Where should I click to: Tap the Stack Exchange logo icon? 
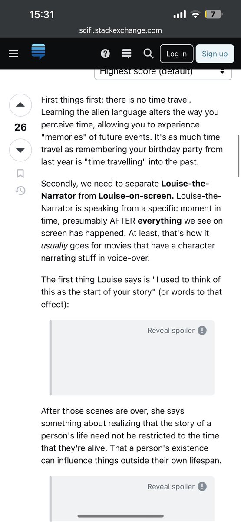point(38,52)
